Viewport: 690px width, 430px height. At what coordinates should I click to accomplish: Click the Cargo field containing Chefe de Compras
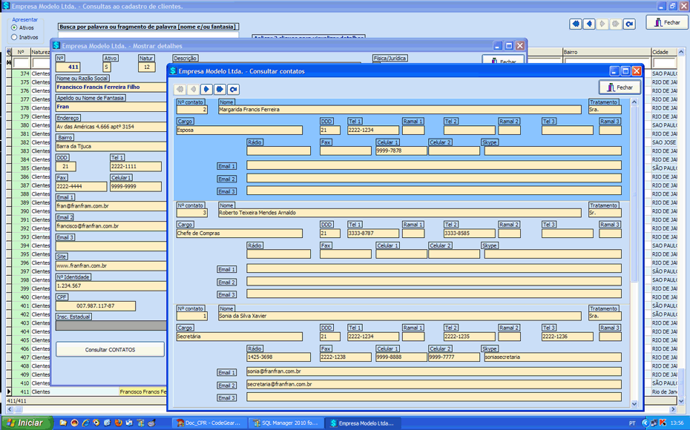pyautogui.click(x=240, y=234)
